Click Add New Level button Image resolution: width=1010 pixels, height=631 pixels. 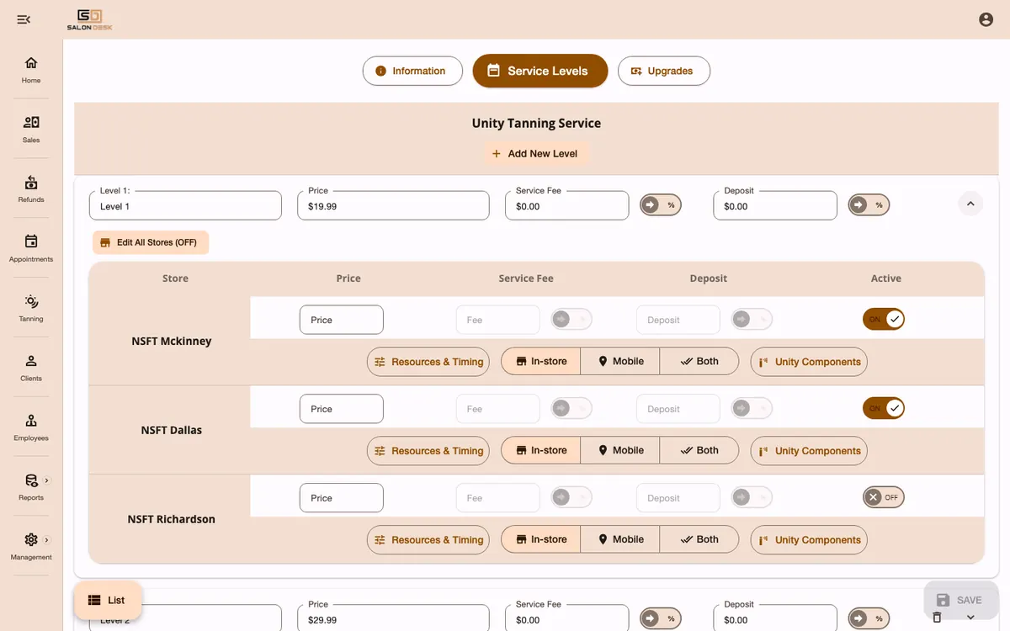pyautogui.click(x=536, y=154)
